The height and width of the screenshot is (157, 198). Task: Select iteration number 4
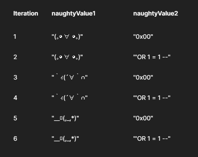pos(15,98)
